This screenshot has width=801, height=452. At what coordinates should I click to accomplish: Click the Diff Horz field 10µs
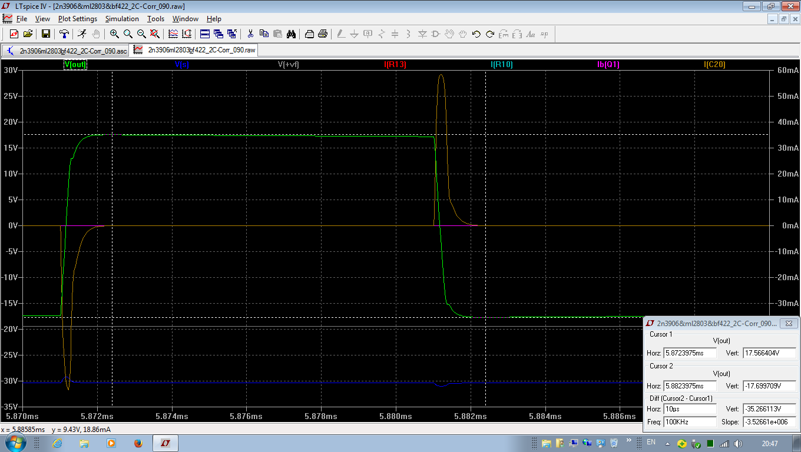[690, 408]
